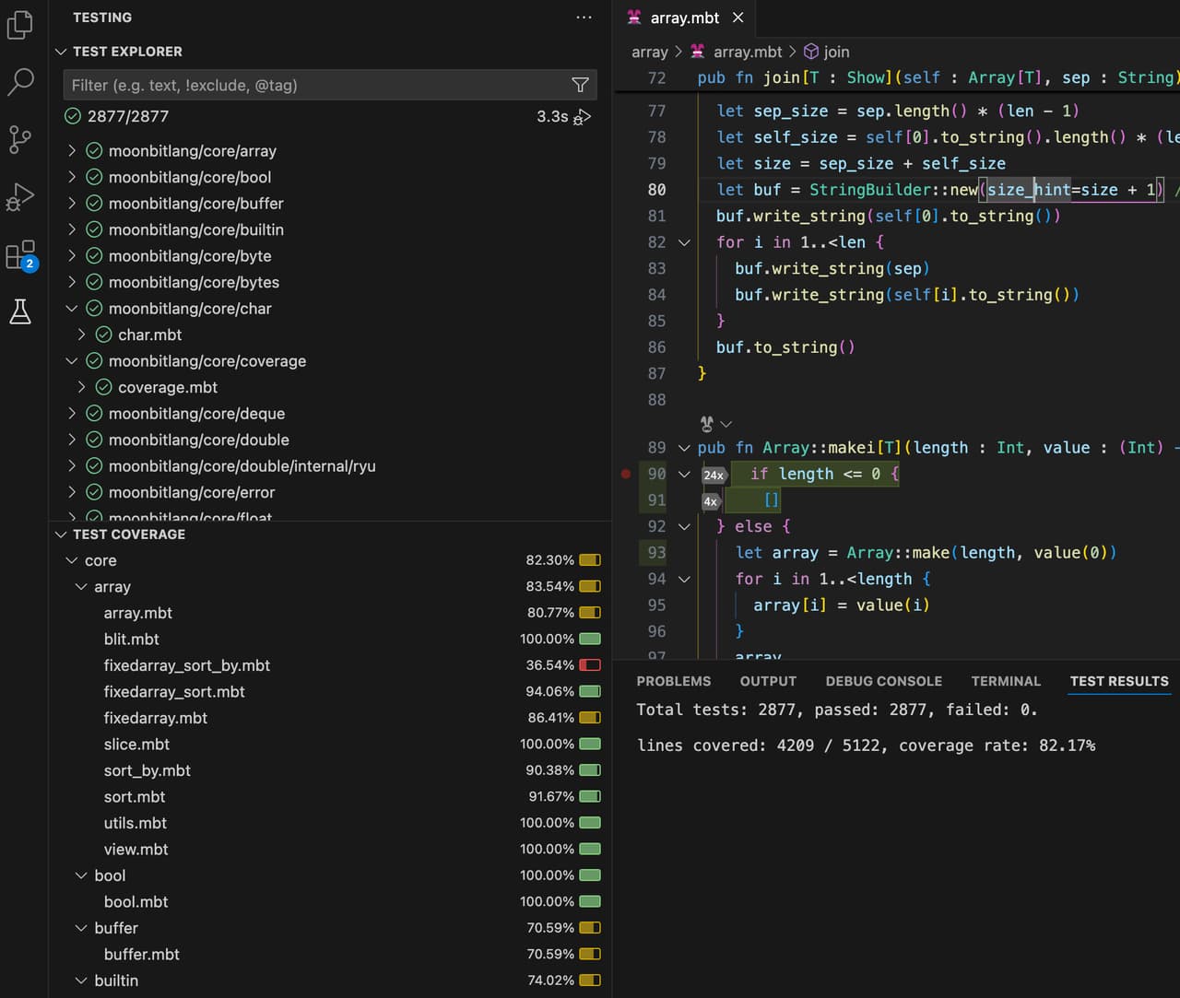Open the Run and Debug view icon
1180x998 pixels.
coord(20,196)
